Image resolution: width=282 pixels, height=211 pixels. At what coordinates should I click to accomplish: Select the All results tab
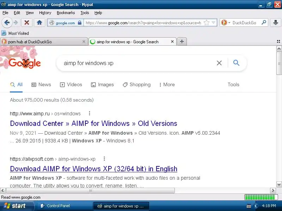click(x=16, y=84)
